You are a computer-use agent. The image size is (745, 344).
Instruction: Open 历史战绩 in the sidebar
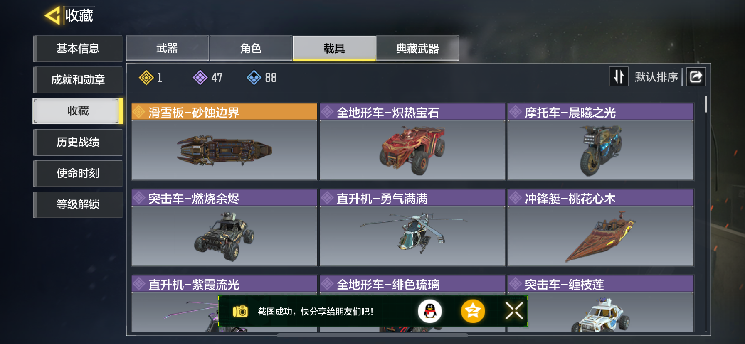[x=78, y=142]
